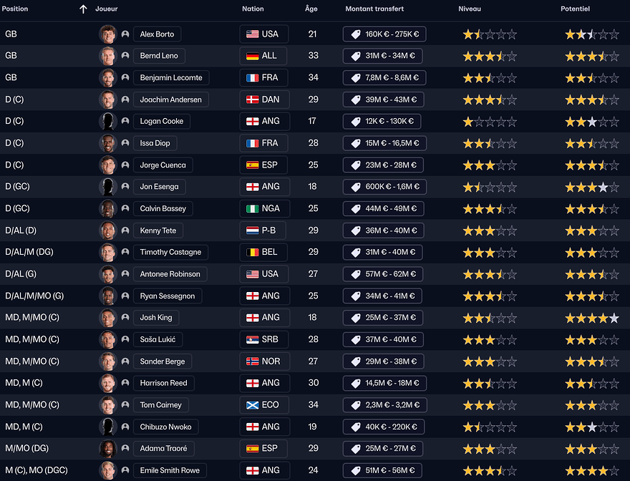Click the Nigeria flag for Calvin Bassey

click(252, 208)
